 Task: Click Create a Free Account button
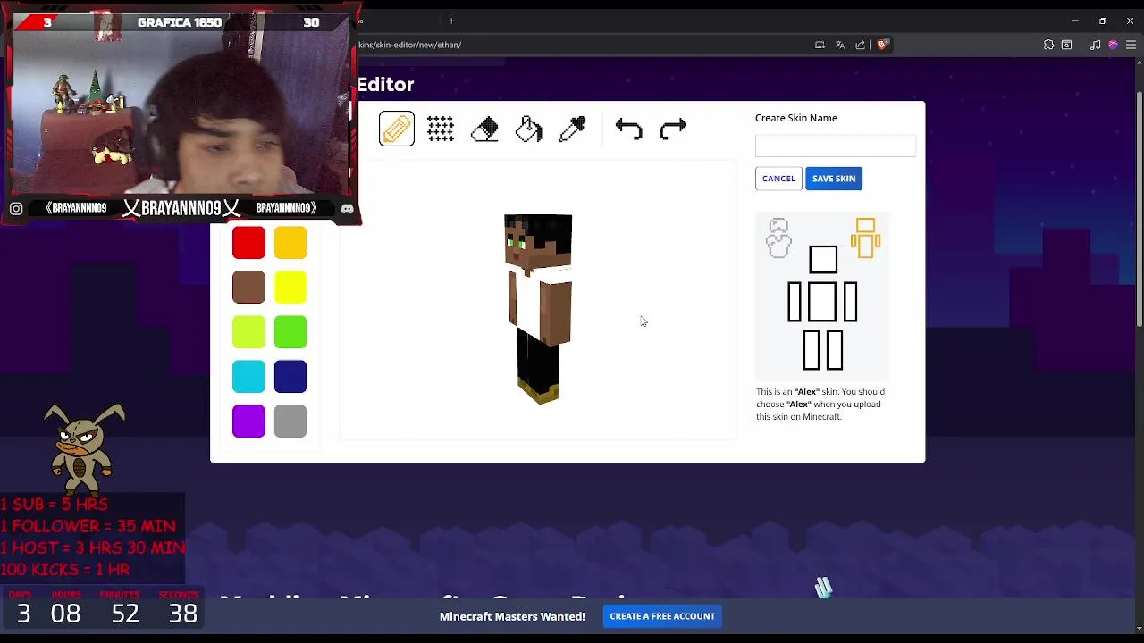click(x=662, y=616)
